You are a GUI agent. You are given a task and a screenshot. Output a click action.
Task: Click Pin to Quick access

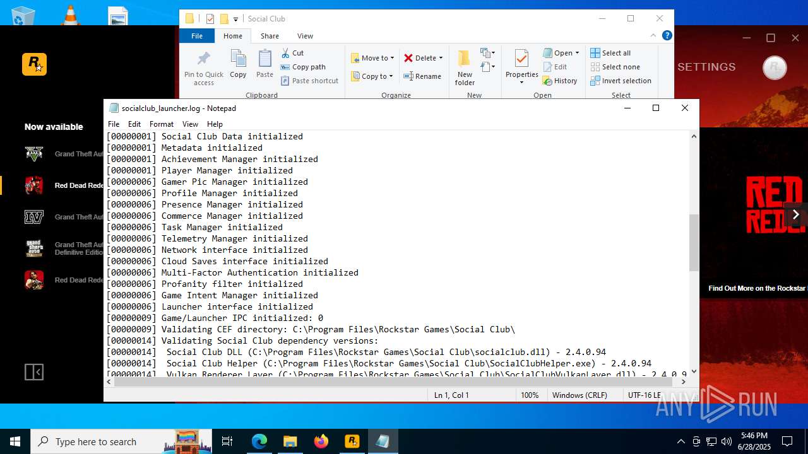point(203,69)
